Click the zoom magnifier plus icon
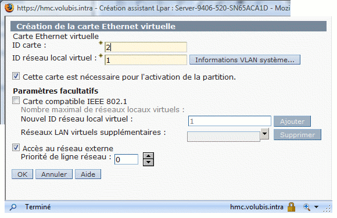This screenshot has width=337, height=218. coord(307,207)
